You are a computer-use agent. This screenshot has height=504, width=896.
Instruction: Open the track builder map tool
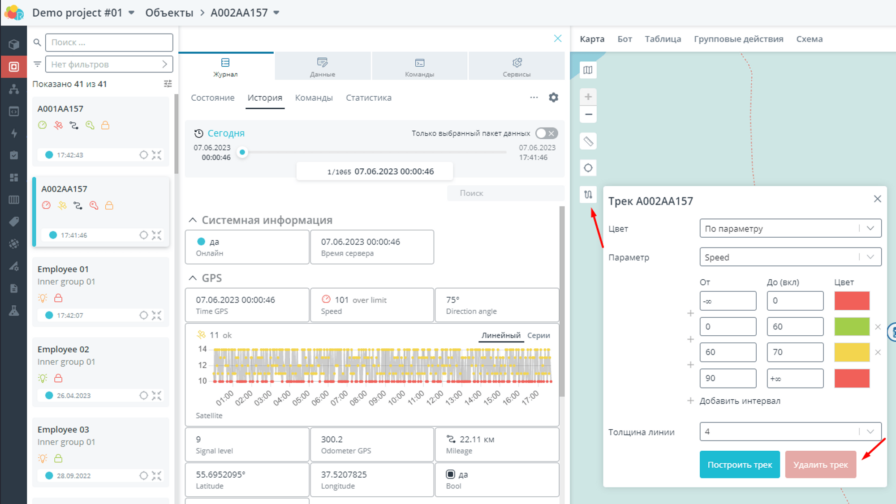coord(588,194)
